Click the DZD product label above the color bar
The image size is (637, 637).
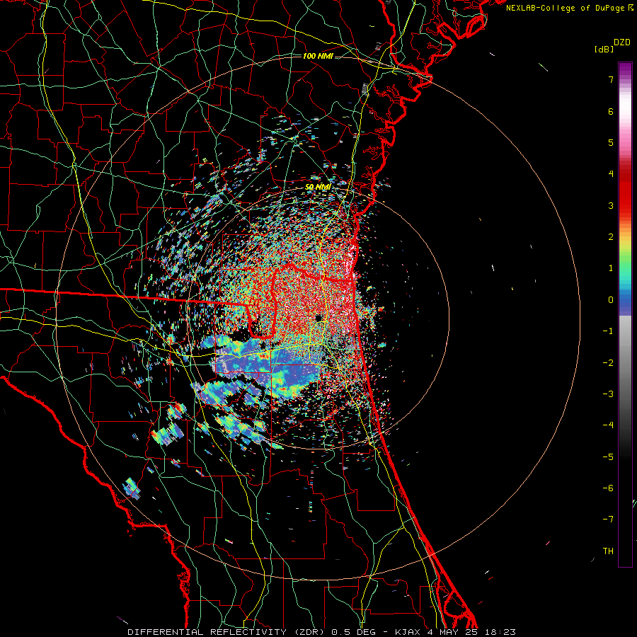[x=622, y=42]
